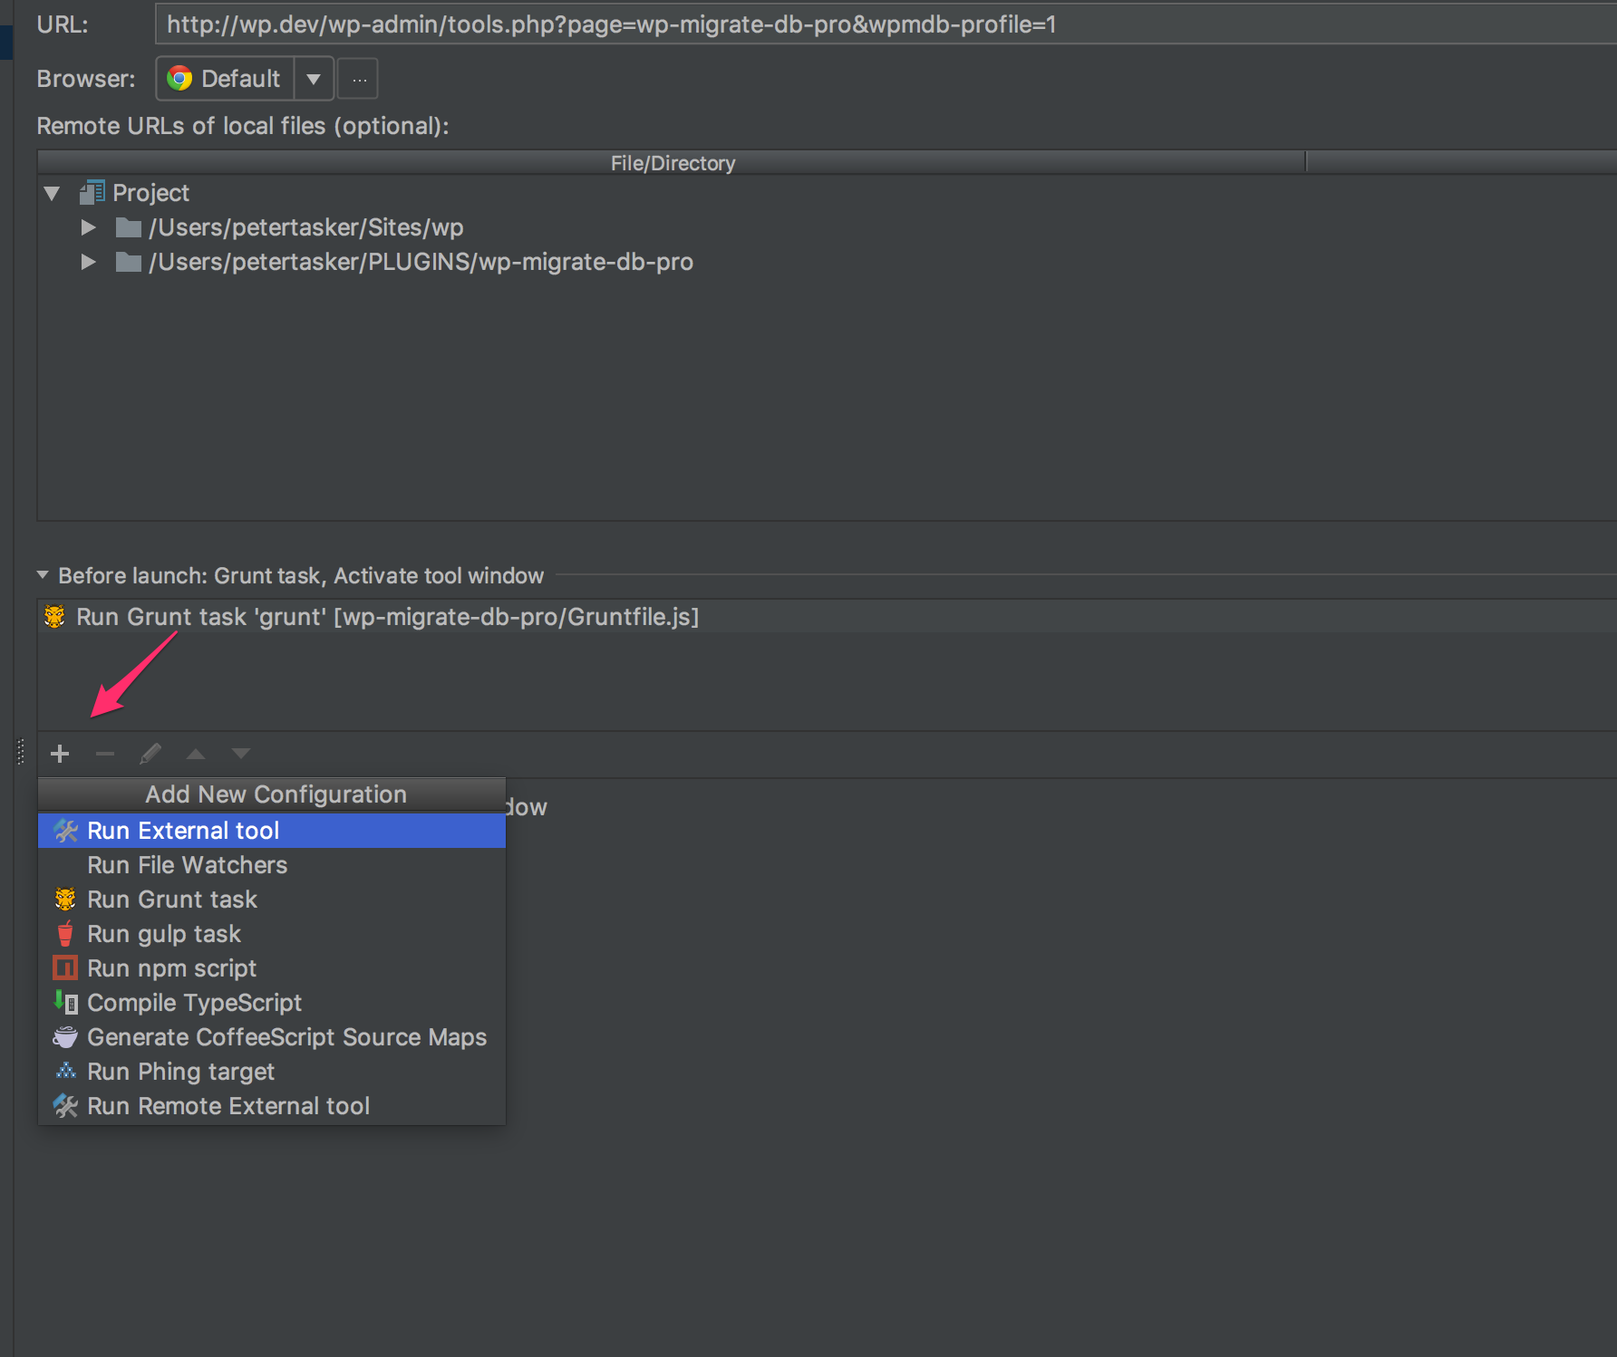The image size is (1617, 1357).
Task: Choose Generate CoffeeScript Source Maps
Action: 272,1037
